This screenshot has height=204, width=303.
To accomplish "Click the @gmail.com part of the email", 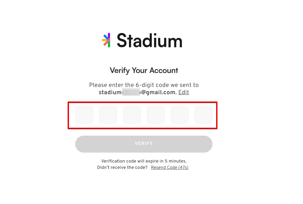I will pos(158,92).
